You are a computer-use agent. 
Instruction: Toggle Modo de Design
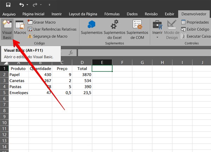point(172,30)
